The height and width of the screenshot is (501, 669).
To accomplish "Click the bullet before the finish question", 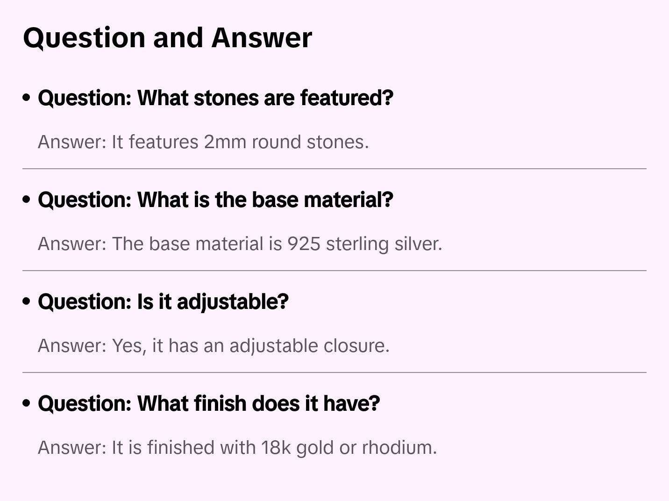I will (27, 403).
